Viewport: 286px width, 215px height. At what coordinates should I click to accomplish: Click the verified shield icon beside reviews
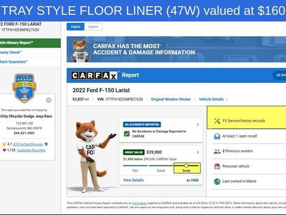46,145
